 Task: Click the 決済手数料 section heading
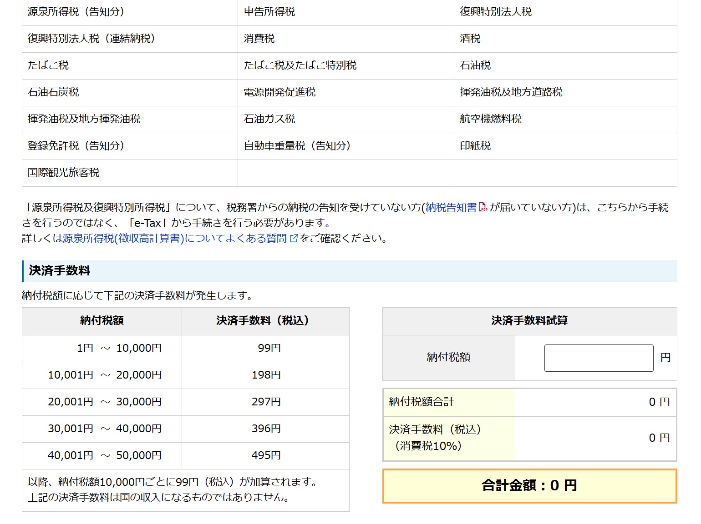click(60, 271)
